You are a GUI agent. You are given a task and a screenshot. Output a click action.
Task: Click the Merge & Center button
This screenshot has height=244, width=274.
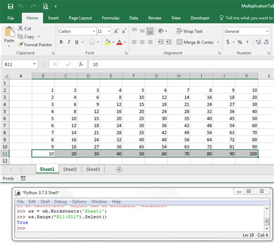[195, 42]
